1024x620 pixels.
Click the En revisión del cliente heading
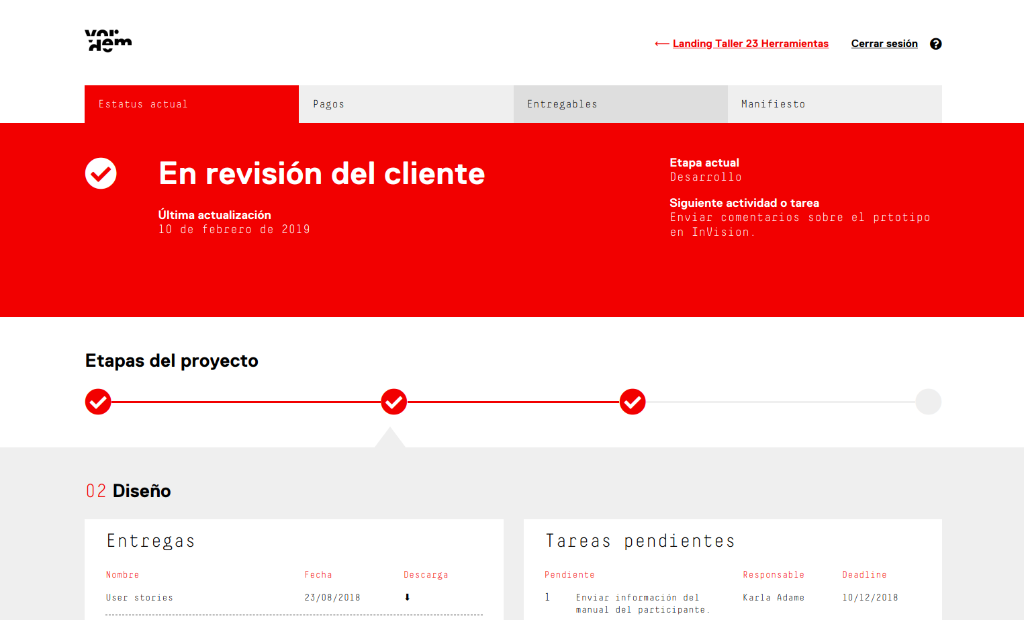pos(322,174)
